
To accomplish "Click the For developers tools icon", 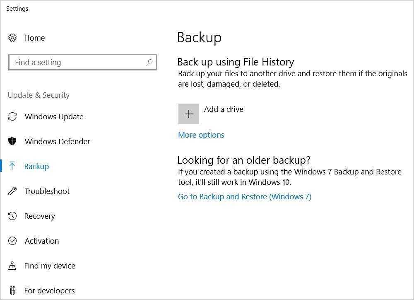I will [12, 290].
